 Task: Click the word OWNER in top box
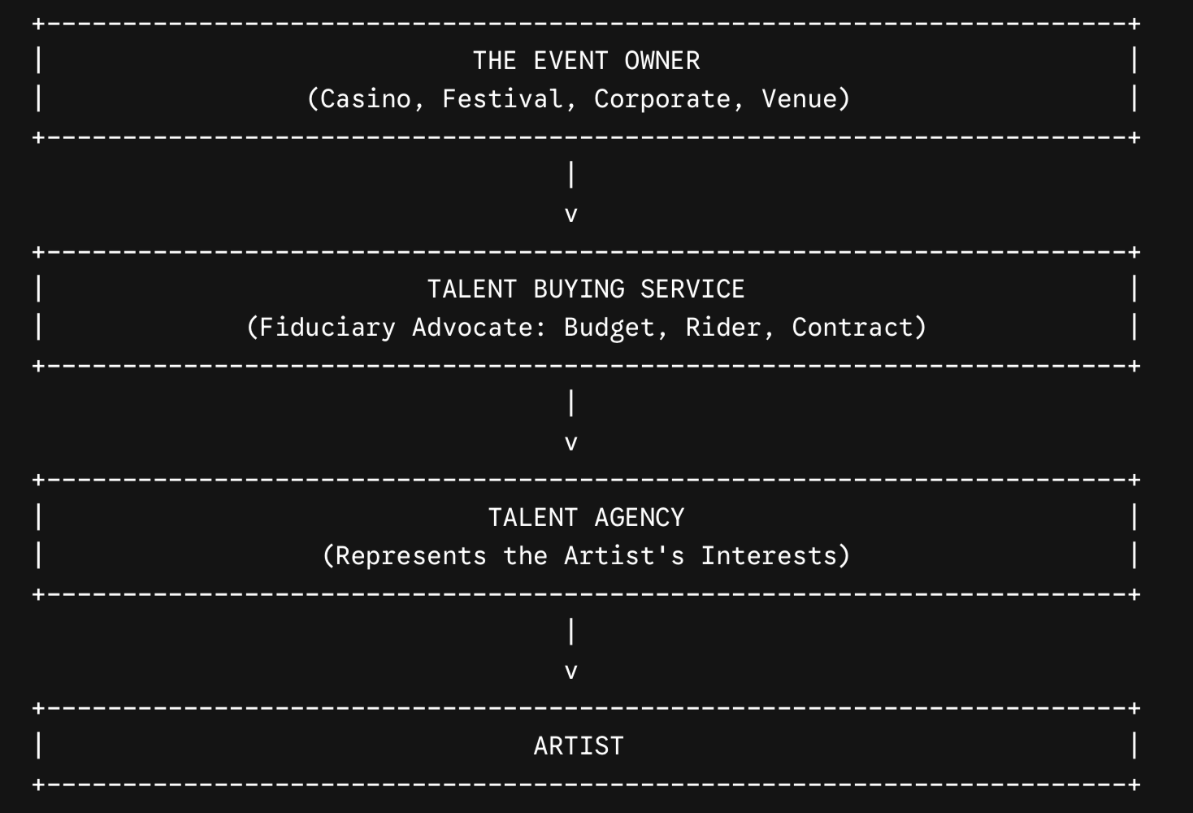click(662, 61)
